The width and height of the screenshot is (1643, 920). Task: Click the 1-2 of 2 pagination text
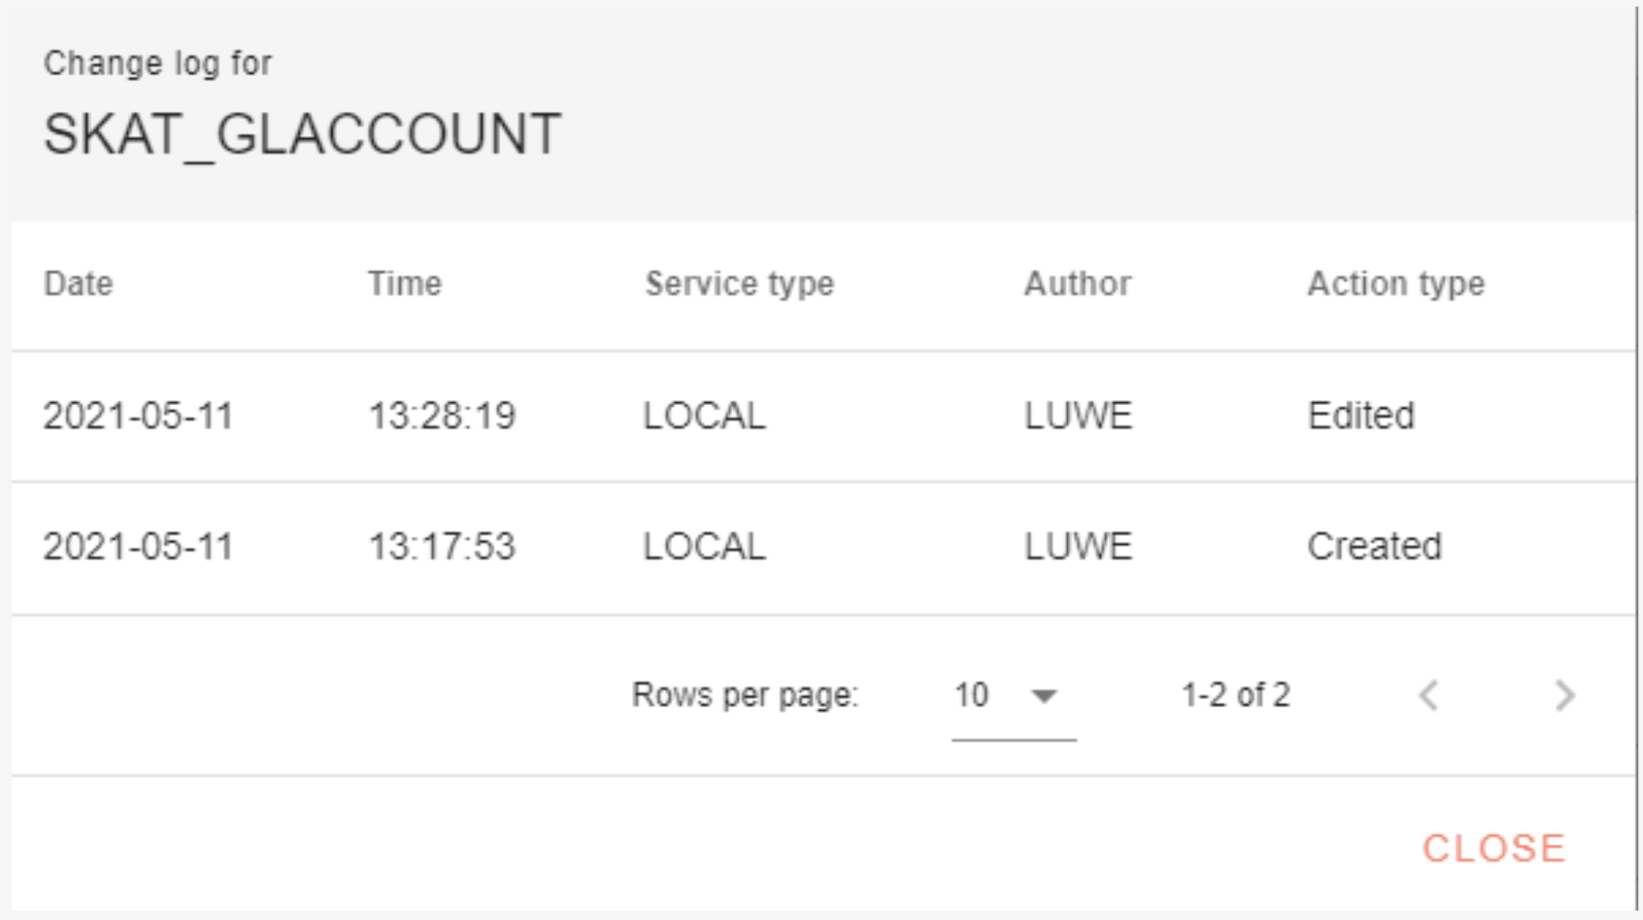pos(1235,695)
